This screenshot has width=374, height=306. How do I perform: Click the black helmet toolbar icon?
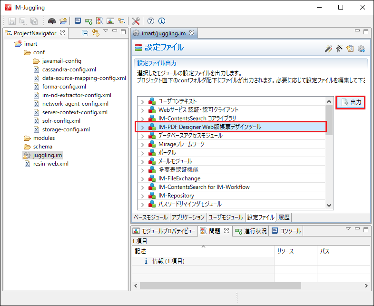coord(52,21)
